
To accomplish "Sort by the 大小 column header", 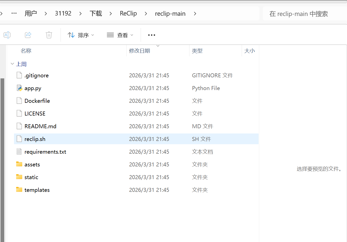I will coord(250,51).
